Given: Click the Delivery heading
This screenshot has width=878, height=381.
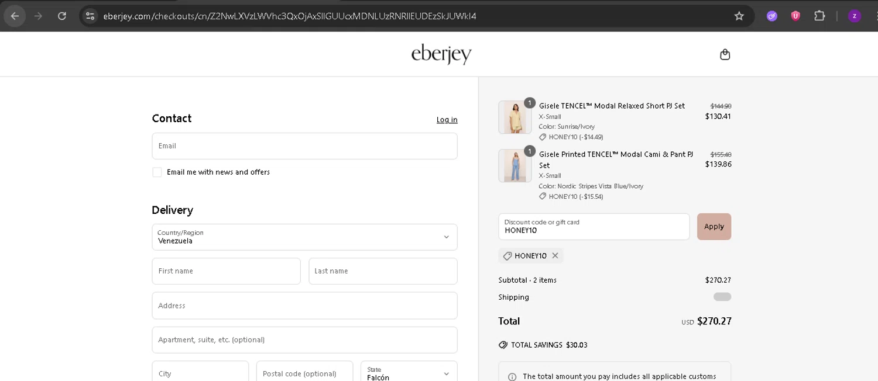Looking at the screenshot, I should point(172,210).
